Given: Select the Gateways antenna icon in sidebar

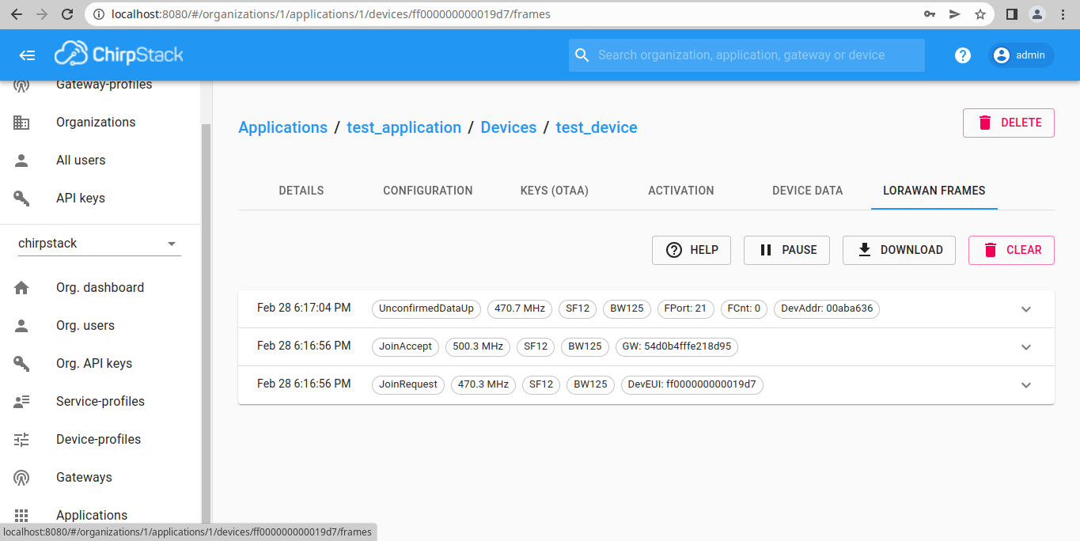Looking at the screenshot, I should coord(21,477).
